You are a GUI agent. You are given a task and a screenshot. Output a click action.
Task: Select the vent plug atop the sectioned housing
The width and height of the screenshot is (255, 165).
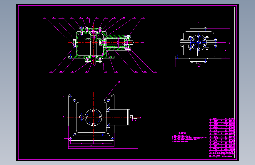[82, 31]
